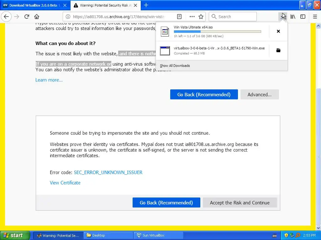Screen dimensions: 321x240
Task: Toggle Reader View icon in address bar
Action: click(x=179, y=17)
